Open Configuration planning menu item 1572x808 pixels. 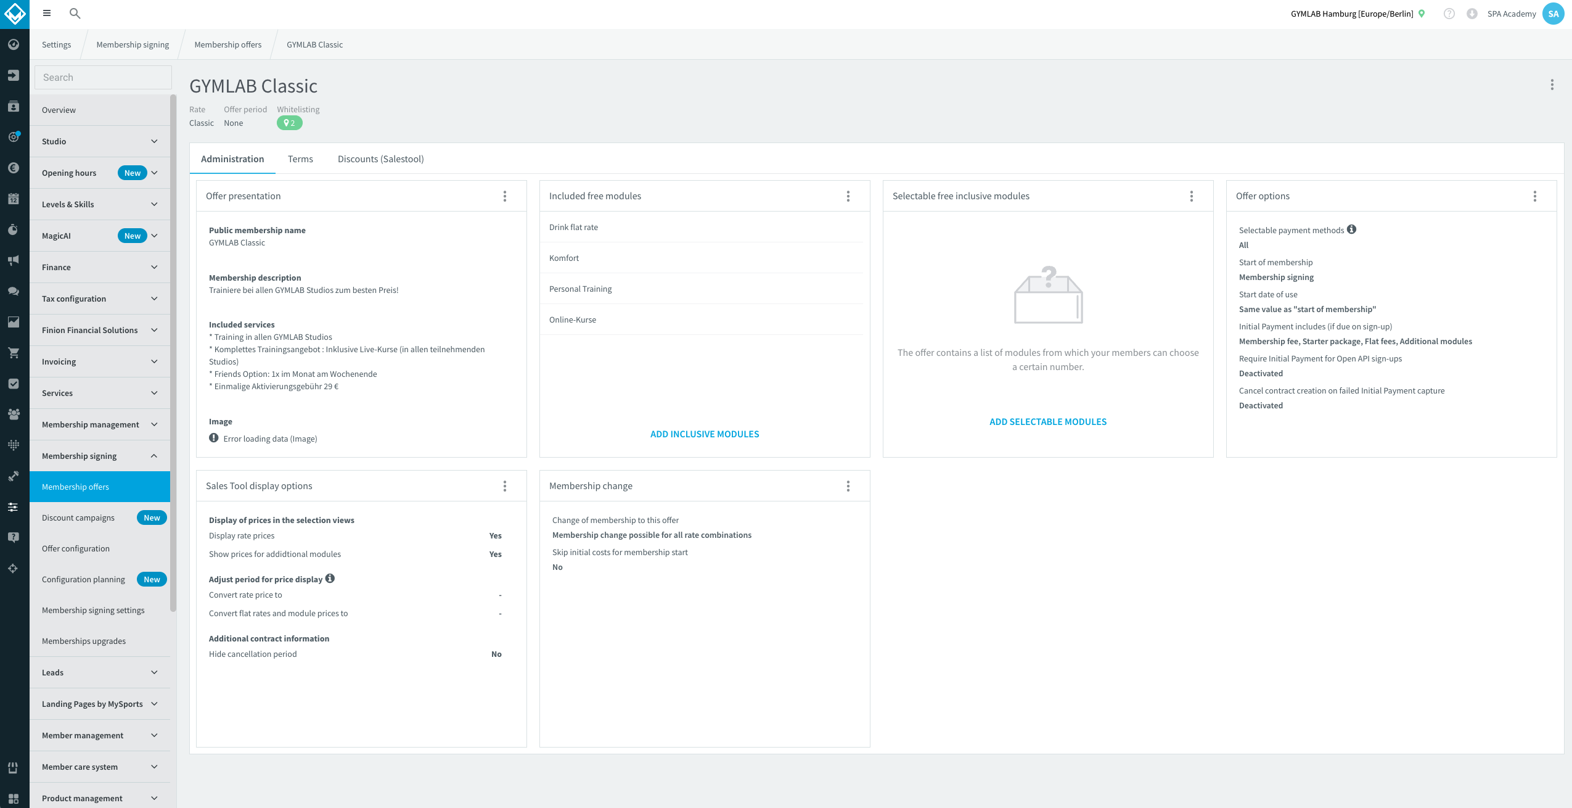tap(100, 579)
